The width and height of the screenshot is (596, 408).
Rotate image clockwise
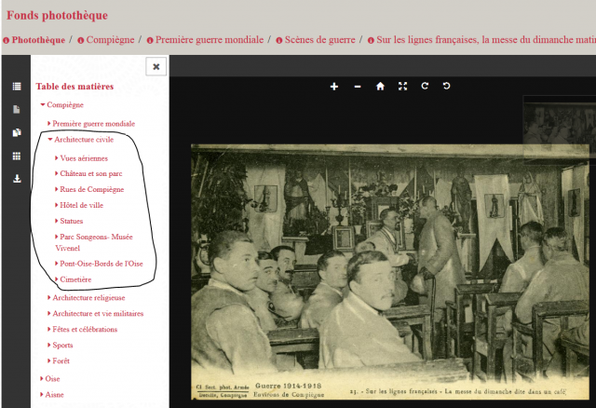425,86
